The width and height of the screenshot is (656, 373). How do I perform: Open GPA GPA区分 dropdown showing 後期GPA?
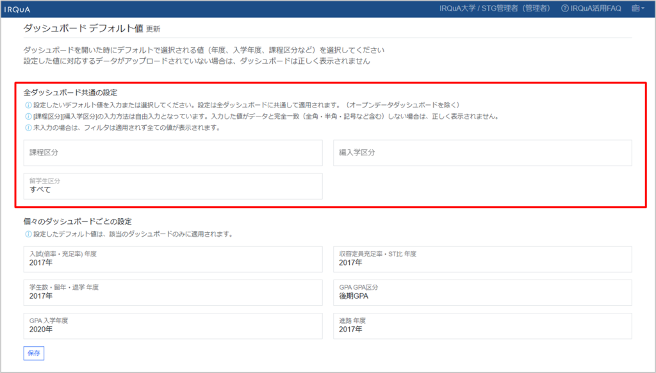pos(482,292)
